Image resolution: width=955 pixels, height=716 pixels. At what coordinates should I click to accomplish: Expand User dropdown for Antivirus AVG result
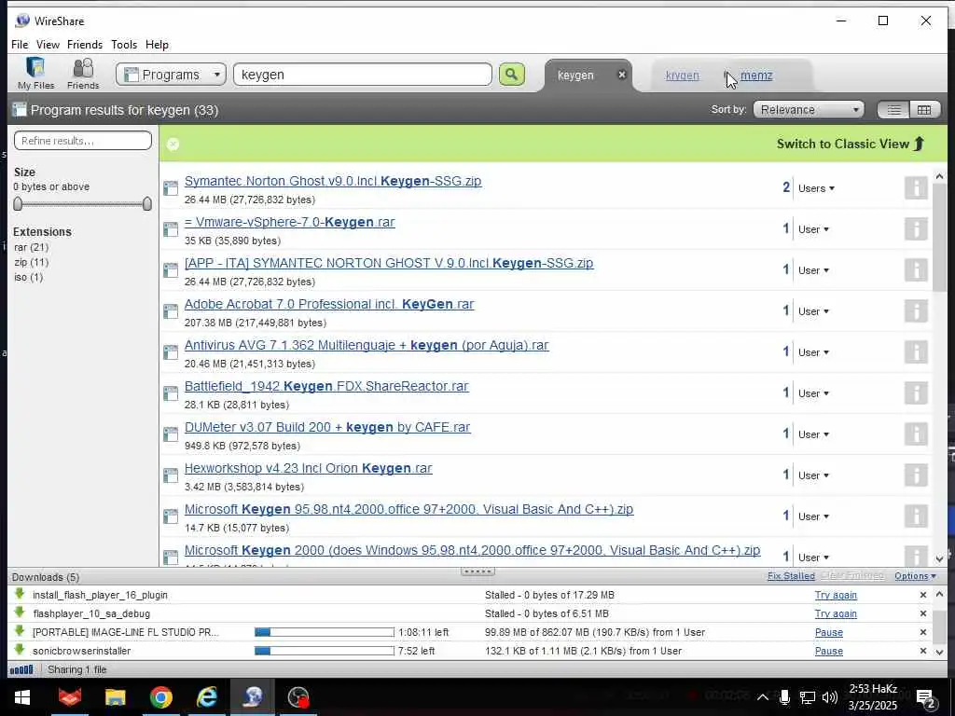pos(813,352)
